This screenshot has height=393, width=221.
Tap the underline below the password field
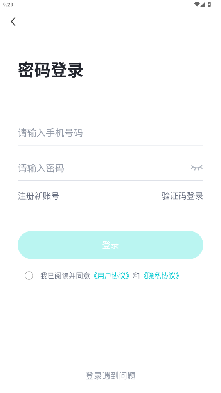pyautogui.click(x=110, y=180)
